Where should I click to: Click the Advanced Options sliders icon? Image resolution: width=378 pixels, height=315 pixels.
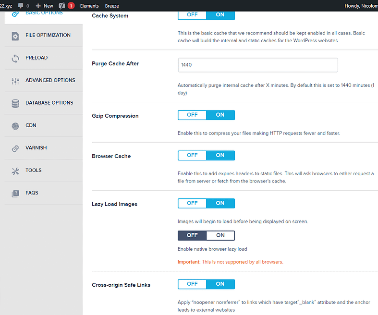click(x=15, y=81)
